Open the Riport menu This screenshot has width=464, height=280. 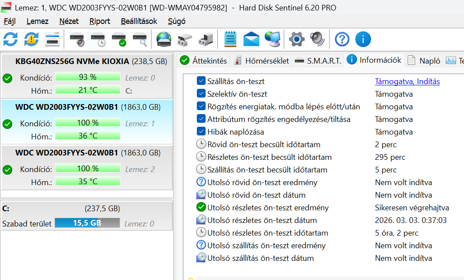click(x=100, y=21)
